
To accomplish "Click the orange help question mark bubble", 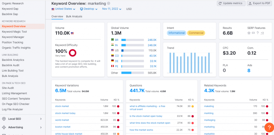I will tap(269, 128).
